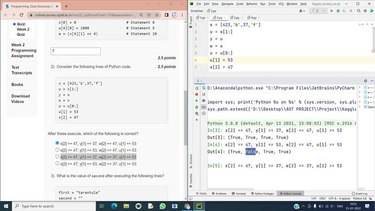
Task: Open Chrome side panel icon
Action: pyautogui.click(x=166, y=15)
